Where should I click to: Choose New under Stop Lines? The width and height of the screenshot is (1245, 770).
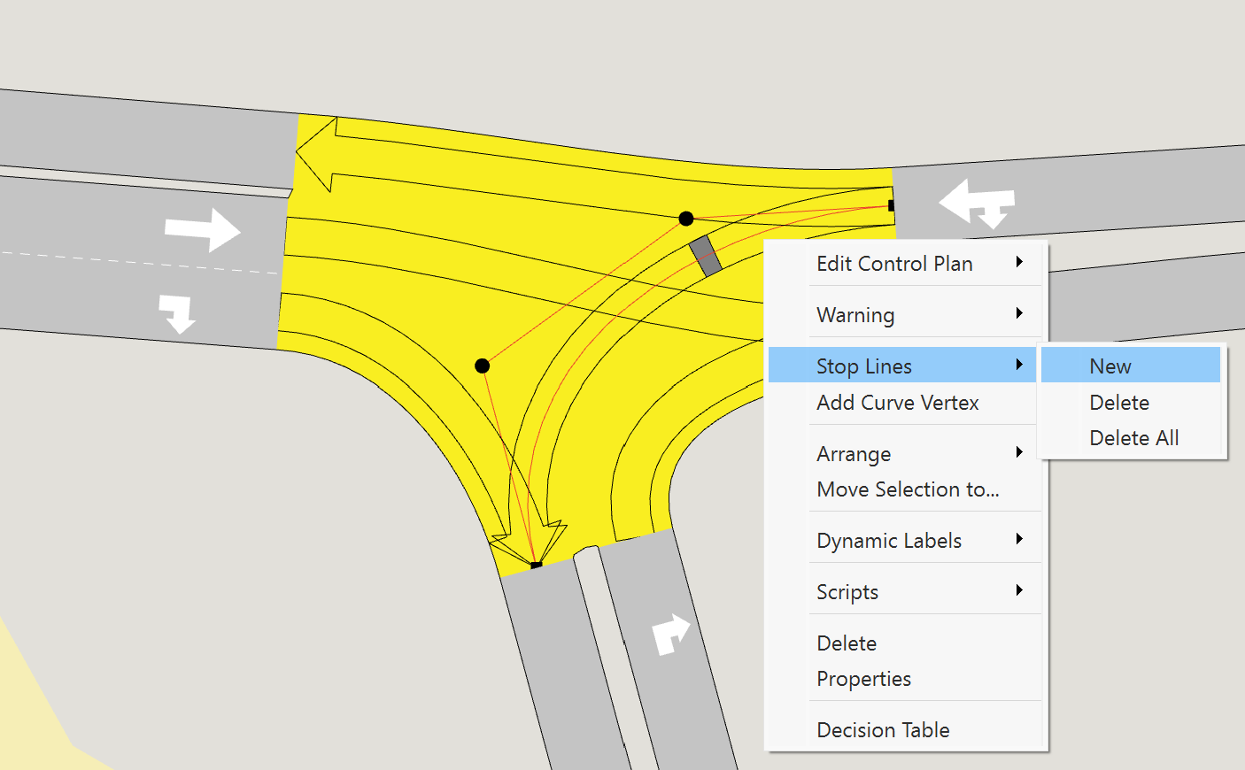1110,365
